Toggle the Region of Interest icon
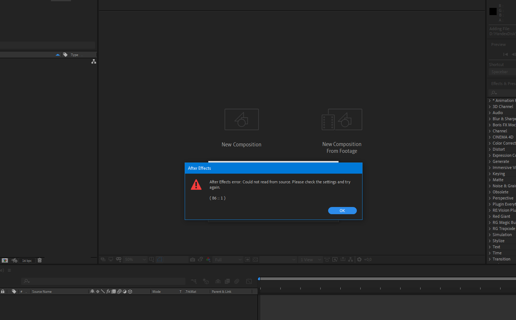Viewport: 516px width, 320px height. pyautogui.click(x=247, y=259)
